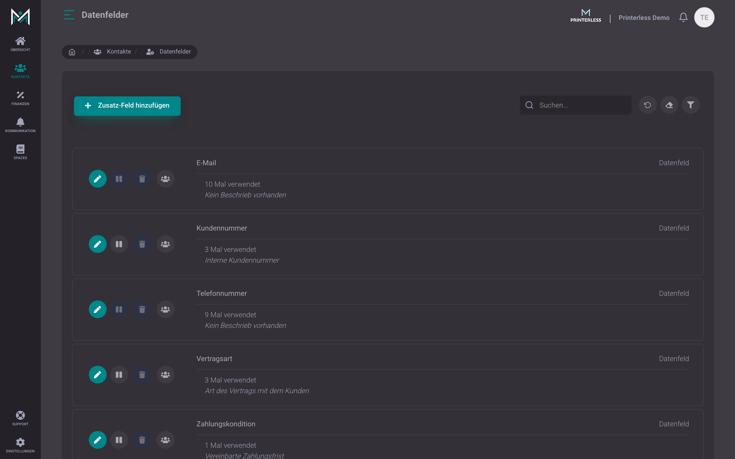Toggle the sidebar hamburger menu
Image resolution: width=735 pixels, height=459 pixels.
pos(69,15)
